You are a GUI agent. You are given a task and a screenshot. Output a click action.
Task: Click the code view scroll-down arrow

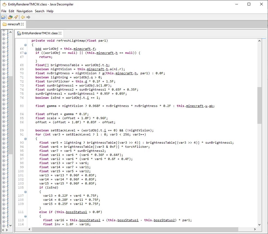(x=259, y=225)
